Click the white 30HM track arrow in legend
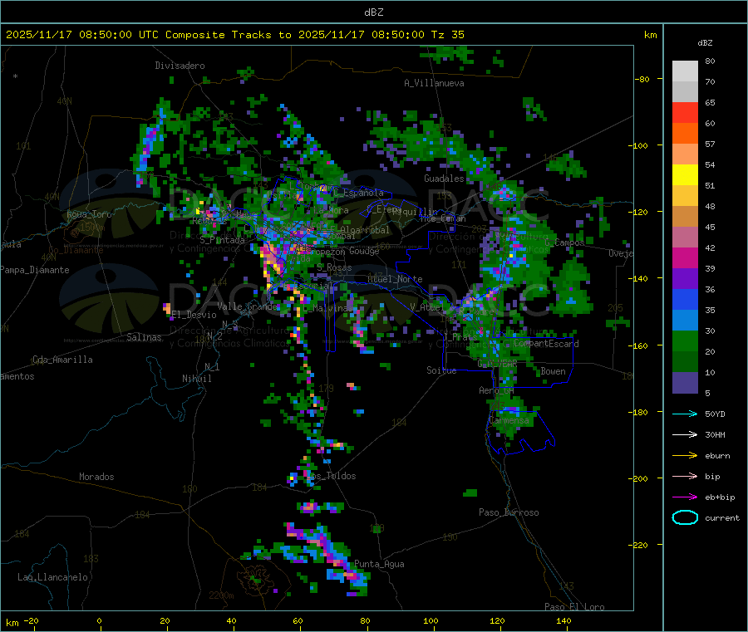This screenshot has height=632, width=748. point(685,434)
